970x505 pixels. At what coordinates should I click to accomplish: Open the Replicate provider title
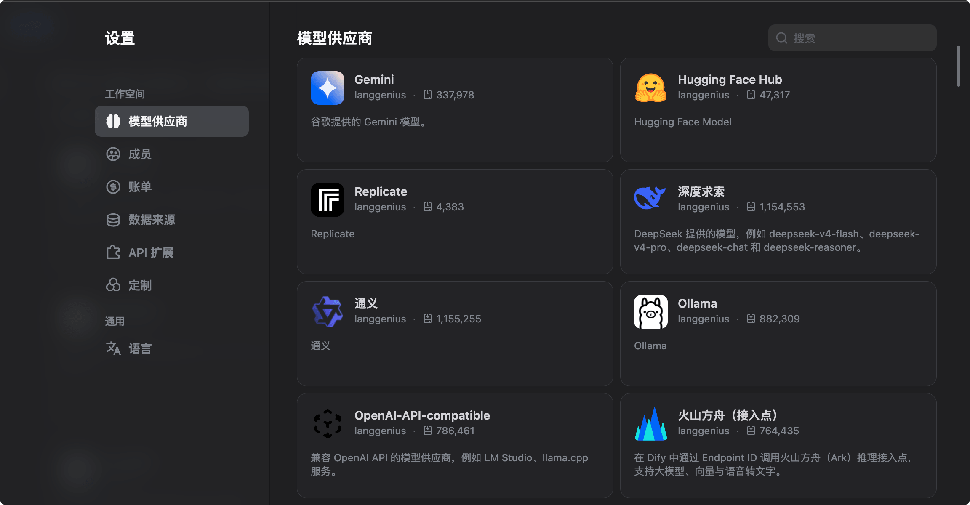click(x=381, y=191)
